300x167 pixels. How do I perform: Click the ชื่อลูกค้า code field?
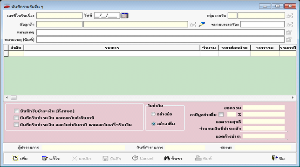[x=59, y=25]
